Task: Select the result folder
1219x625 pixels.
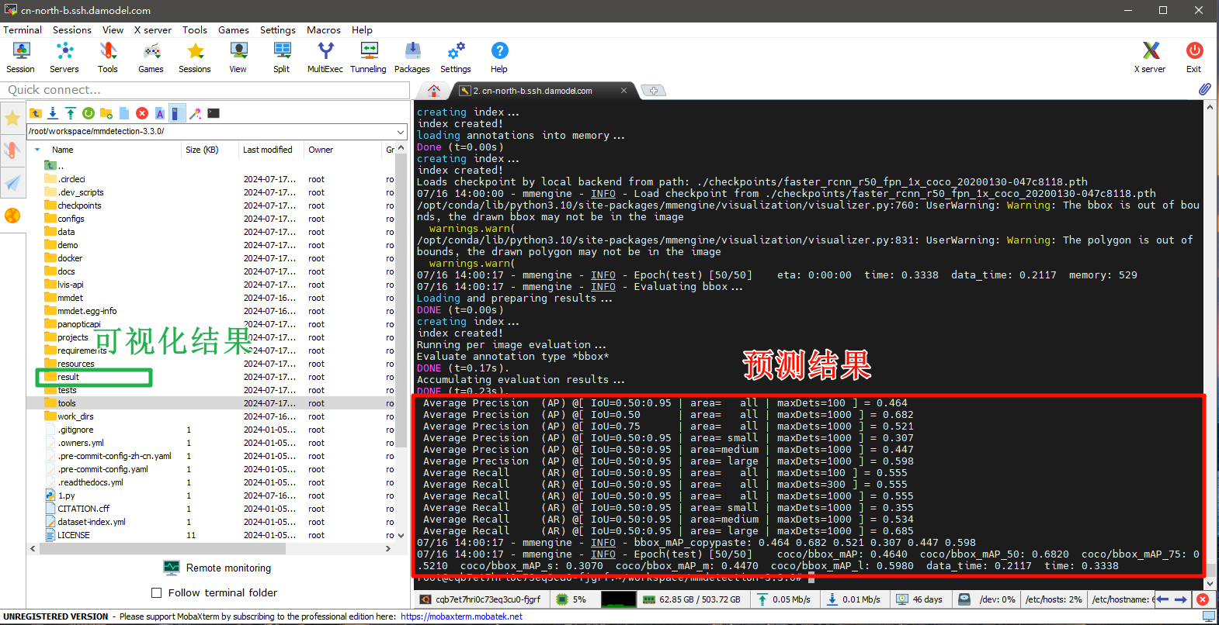Action: click(x=68, y=377)
